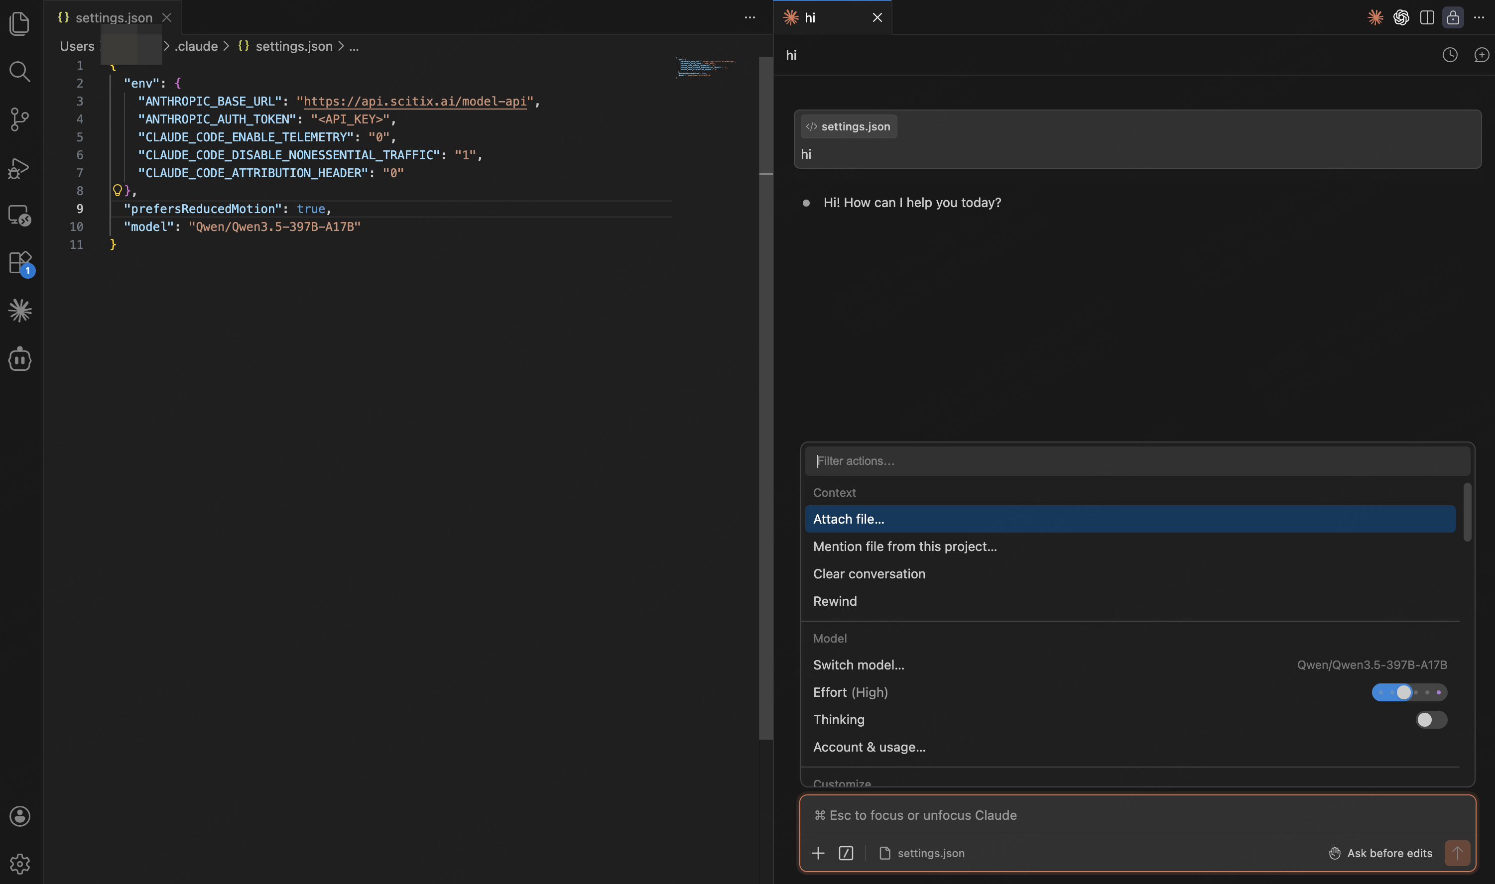The image size is (1495, 884).
Task: Open the Manage gear menu
Action: click(x=19, y=864)
